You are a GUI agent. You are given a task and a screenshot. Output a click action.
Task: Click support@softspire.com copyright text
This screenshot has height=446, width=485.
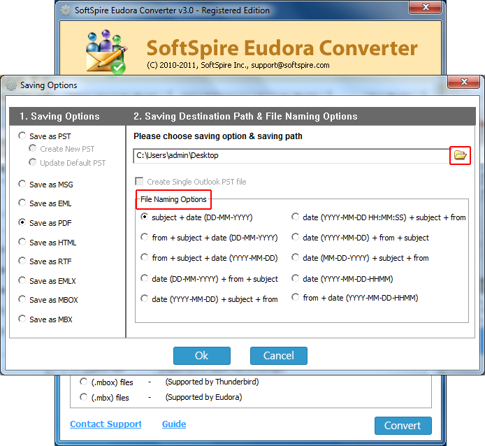click(290, 65)
